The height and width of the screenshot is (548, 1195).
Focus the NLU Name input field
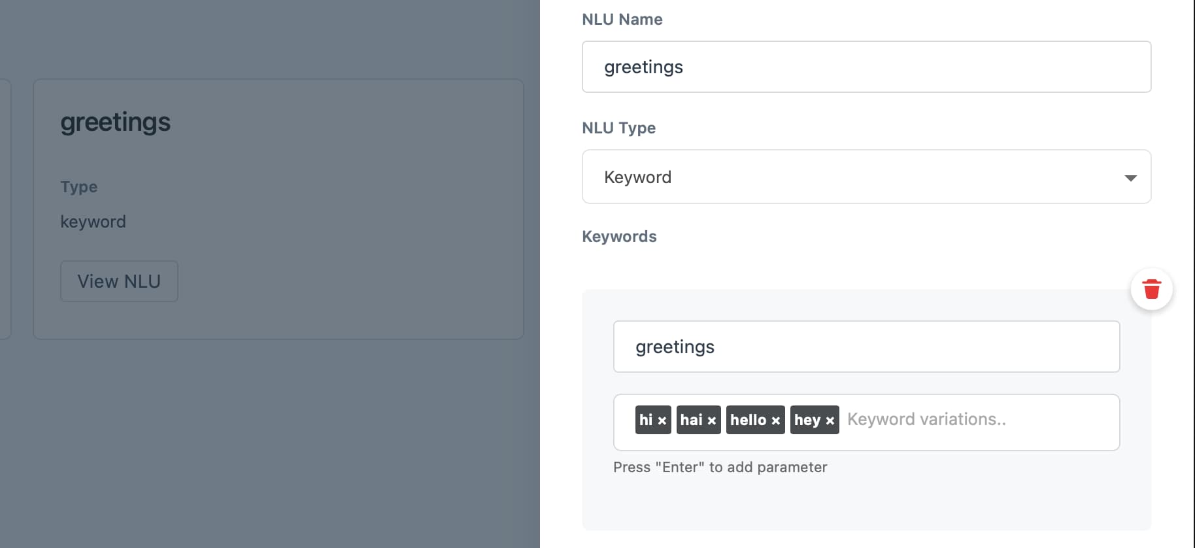(x=866, y=67)
